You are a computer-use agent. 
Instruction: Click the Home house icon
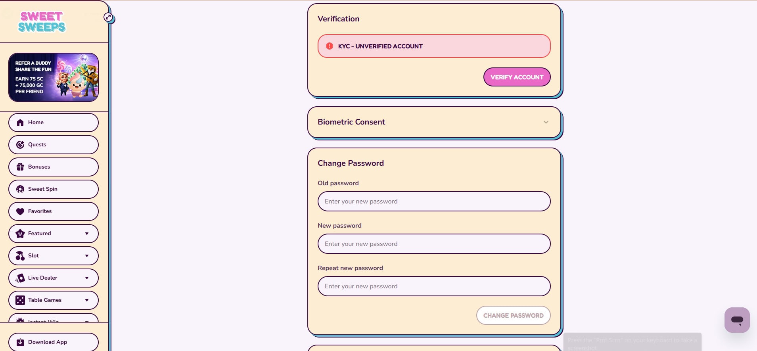pos(20,123)
